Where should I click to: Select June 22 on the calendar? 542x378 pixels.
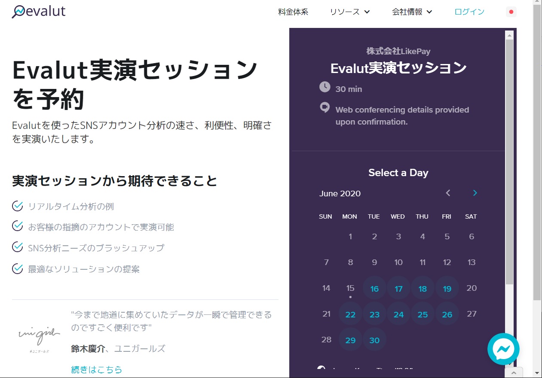(350, 314)
